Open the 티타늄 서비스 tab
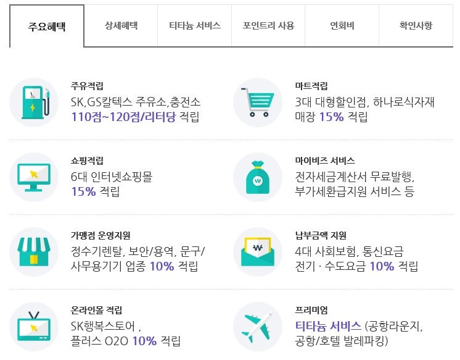 click(x=194, y=25)
